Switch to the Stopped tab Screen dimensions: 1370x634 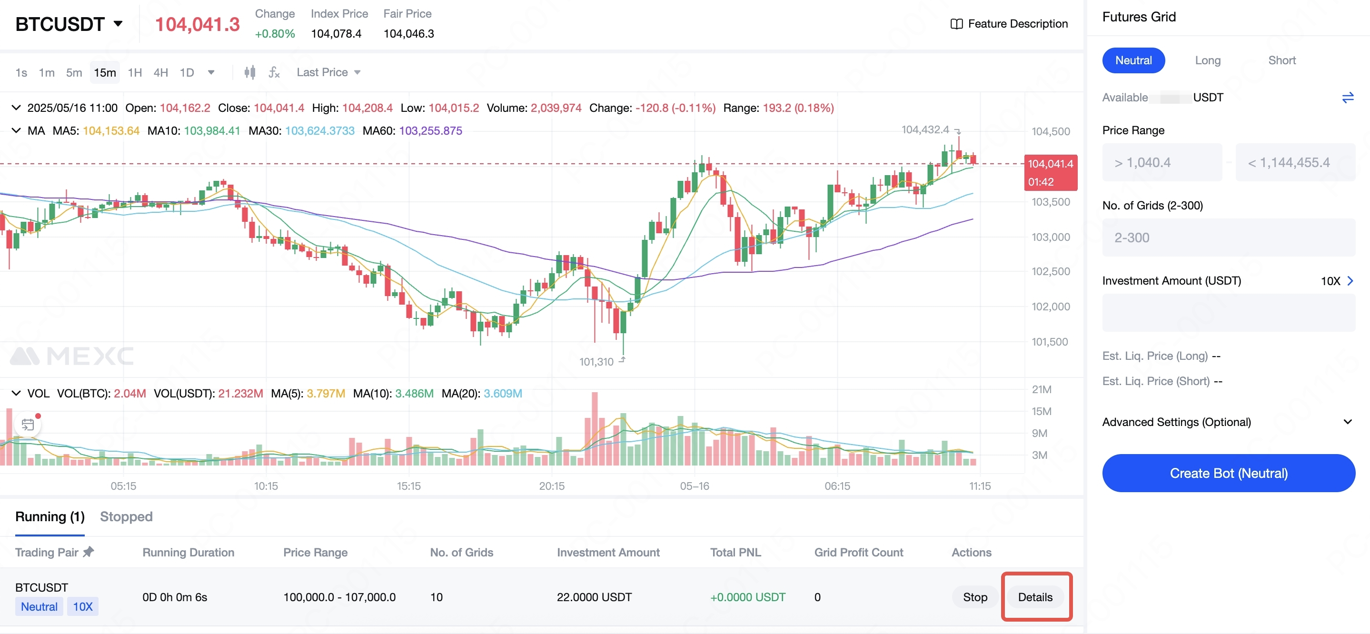point(126,516)
